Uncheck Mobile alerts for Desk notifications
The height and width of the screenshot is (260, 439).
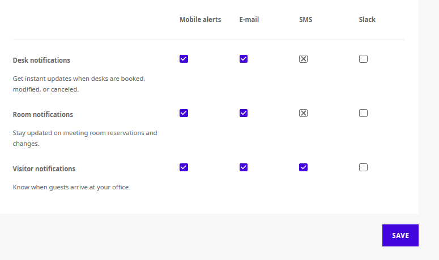[184, 59]
